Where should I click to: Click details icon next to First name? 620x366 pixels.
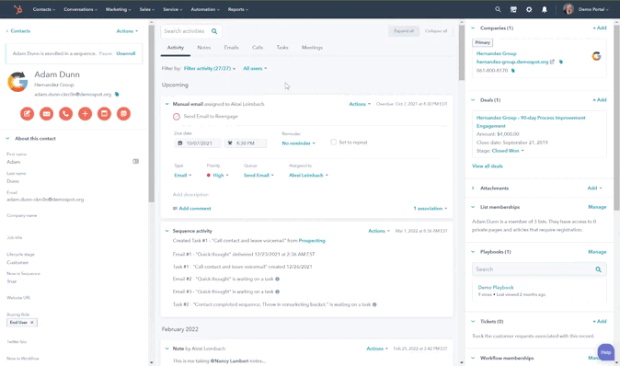pos(135,161)
